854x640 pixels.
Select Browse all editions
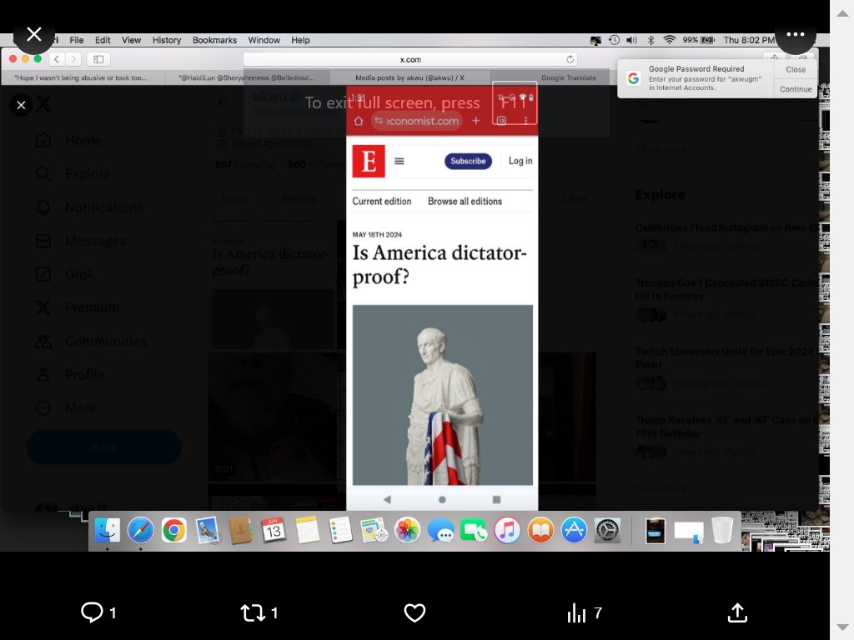(465, 202)
